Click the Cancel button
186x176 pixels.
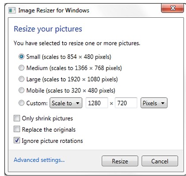(160, 161)
